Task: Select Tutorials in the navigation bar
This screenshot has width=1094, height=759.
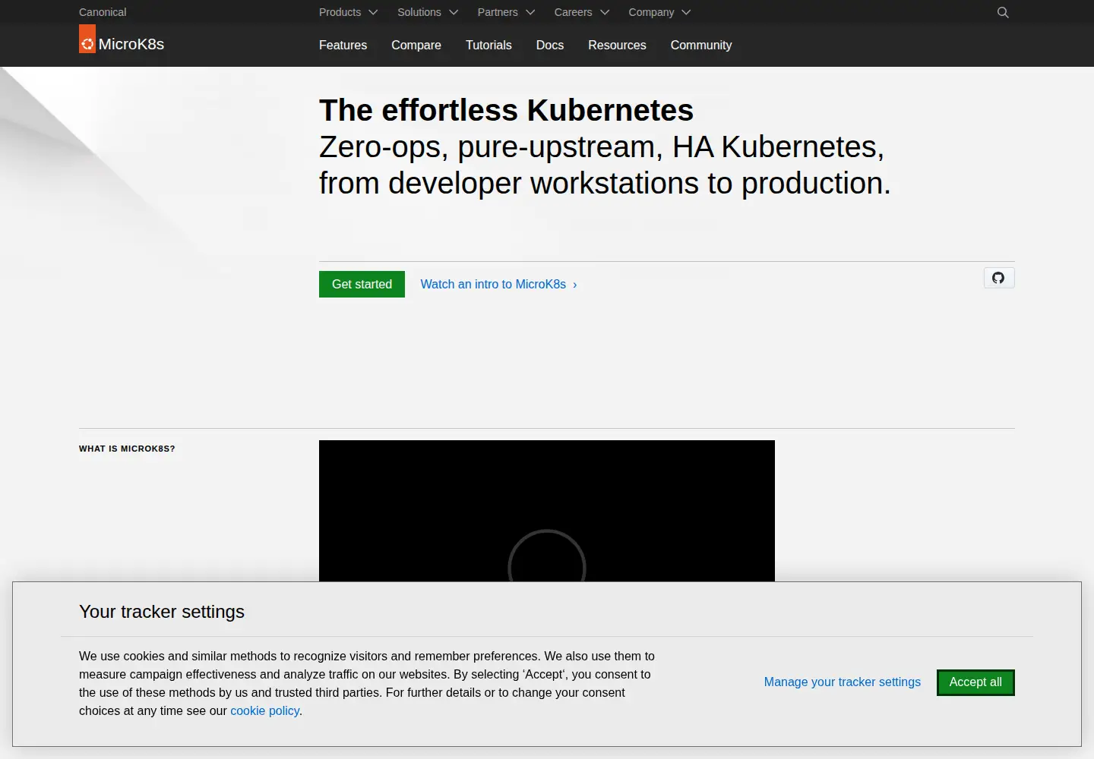Action: click(x=489, y=45)
